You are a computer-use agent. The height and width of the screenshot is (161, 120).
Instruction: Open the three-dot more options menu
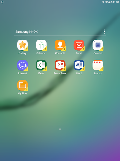pos(104,31)
